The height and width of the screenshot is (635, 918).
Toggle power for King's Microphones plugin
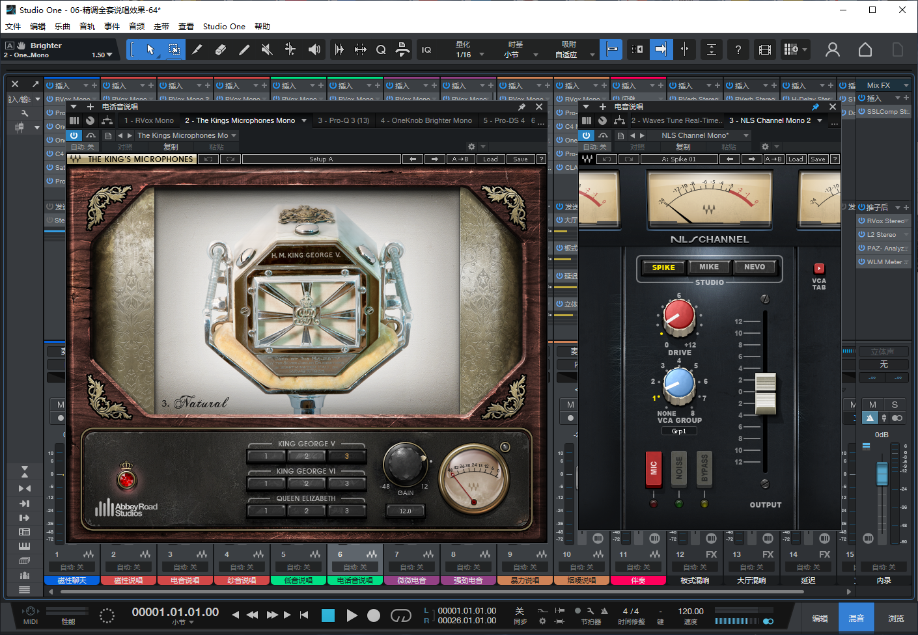click(x=74, y=135)
